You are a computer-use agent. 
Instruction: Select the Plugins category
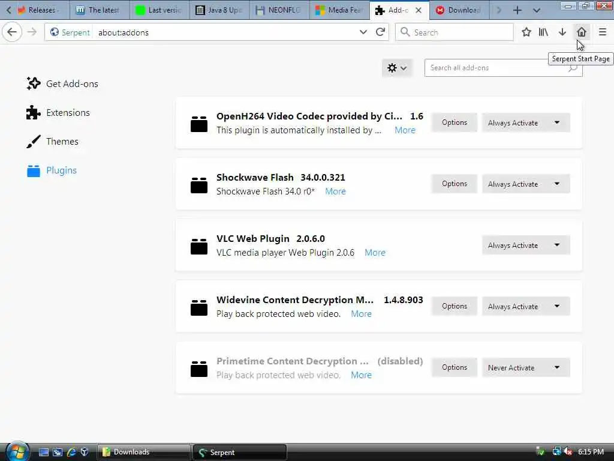52,170
